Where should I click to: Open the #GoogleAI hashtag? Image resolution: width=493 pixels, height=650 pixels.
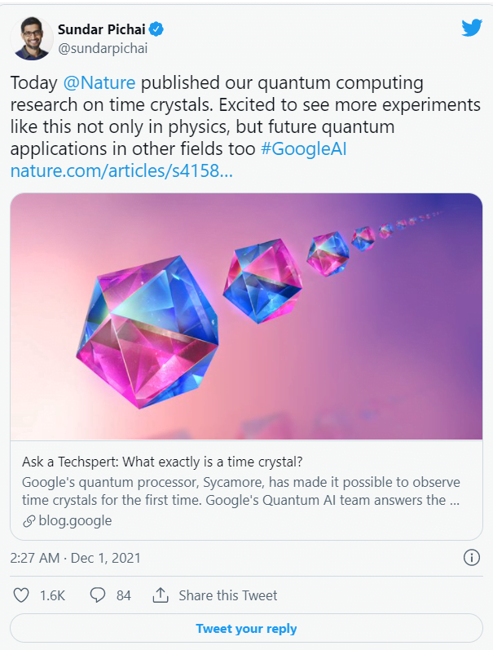point(304,148)
